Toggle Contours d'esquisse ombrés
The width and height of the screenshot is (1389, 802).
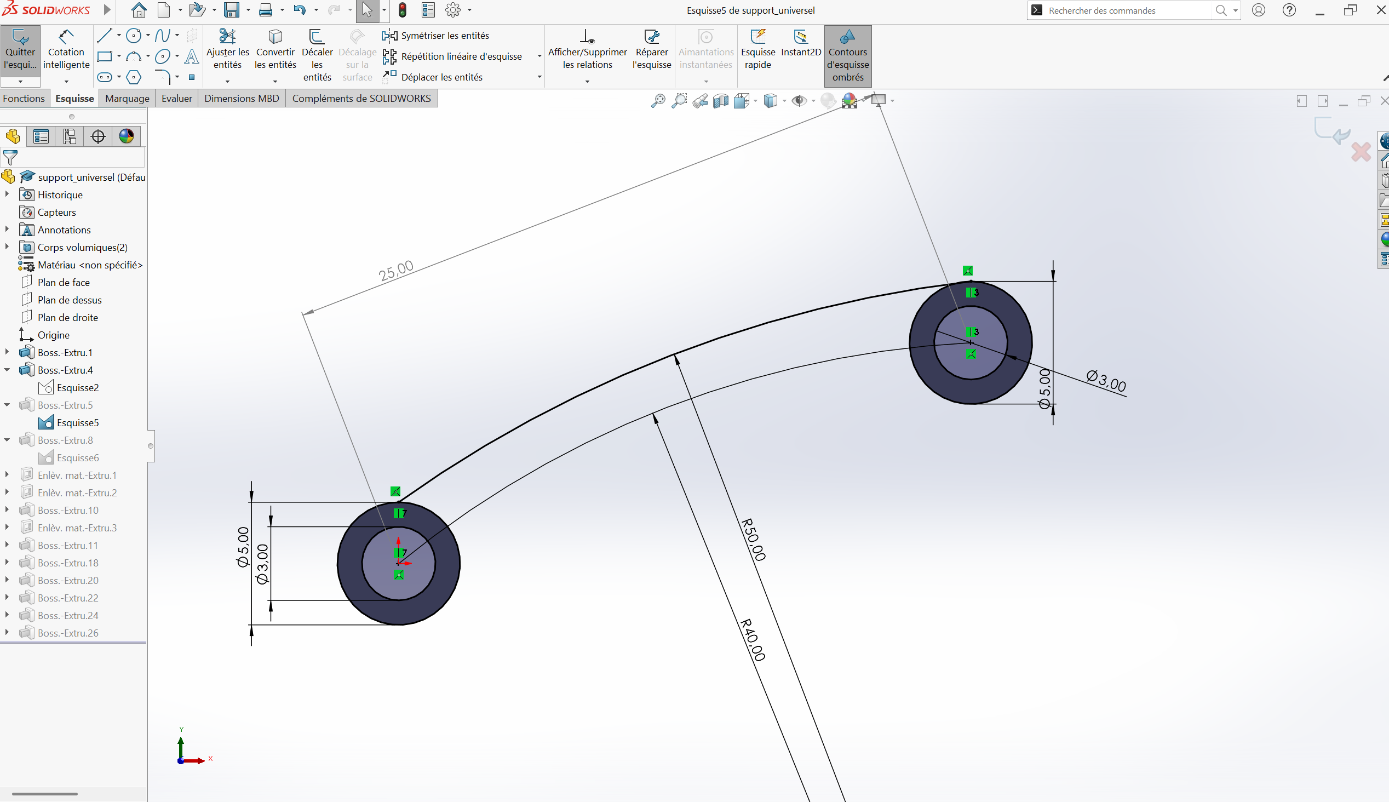point(848,55)
